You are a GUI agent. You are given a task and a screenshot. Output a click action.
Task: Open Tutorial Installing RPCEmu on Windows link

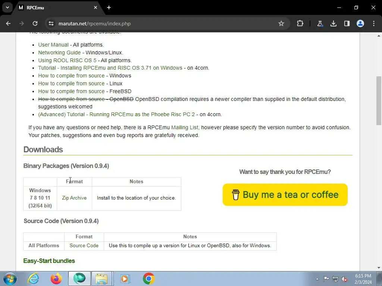click(x=110, y=68)
